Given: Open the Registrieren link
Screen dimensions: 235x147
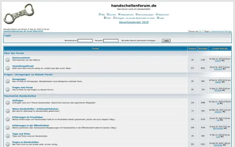Looking at the screenshot, I should (x=163, y=15).
